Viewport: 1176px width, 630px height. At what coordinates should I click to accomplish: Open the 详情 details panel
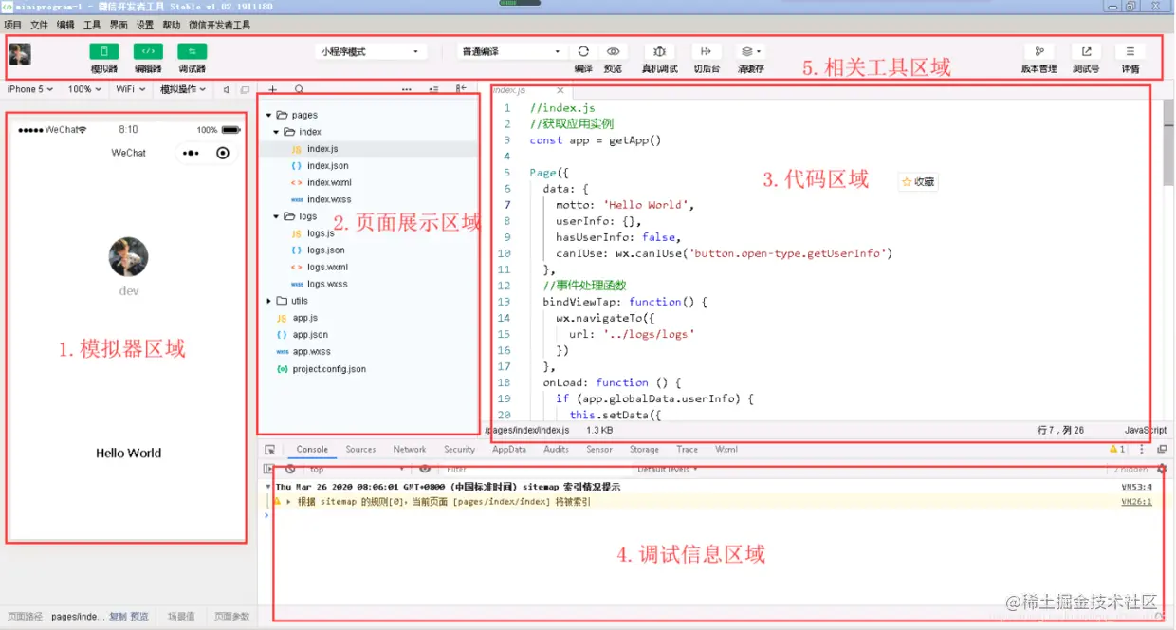1130,51
